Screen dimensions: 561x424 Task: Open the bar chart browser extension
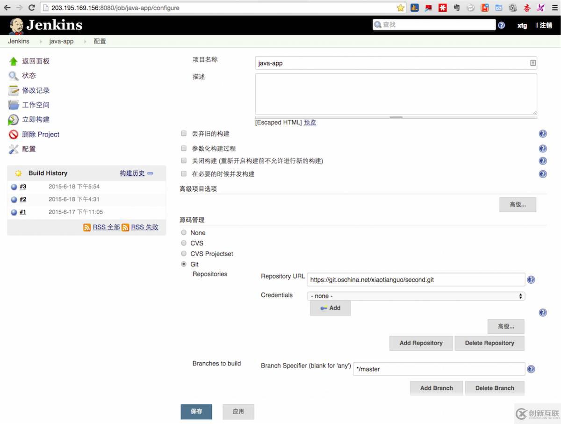pyautogui.click(x=414, y=7)
